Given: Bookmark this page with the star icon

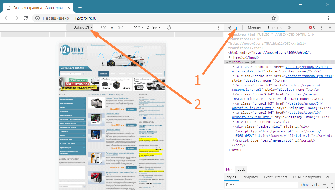Looking at the screenshot, I should (x=274, y=18).
